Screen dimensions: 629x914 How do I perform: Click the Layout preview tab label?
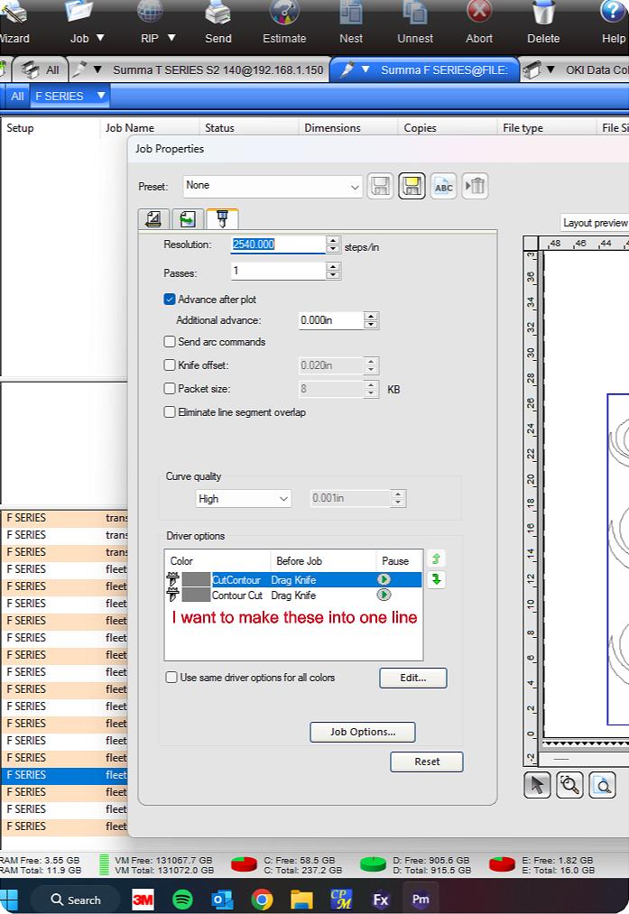coord(596,223)
